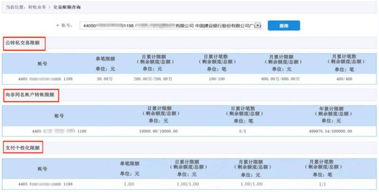Select the 400/400 monthly count cell
The width and height of the screenshot is (379, 192).
(344, 79)
